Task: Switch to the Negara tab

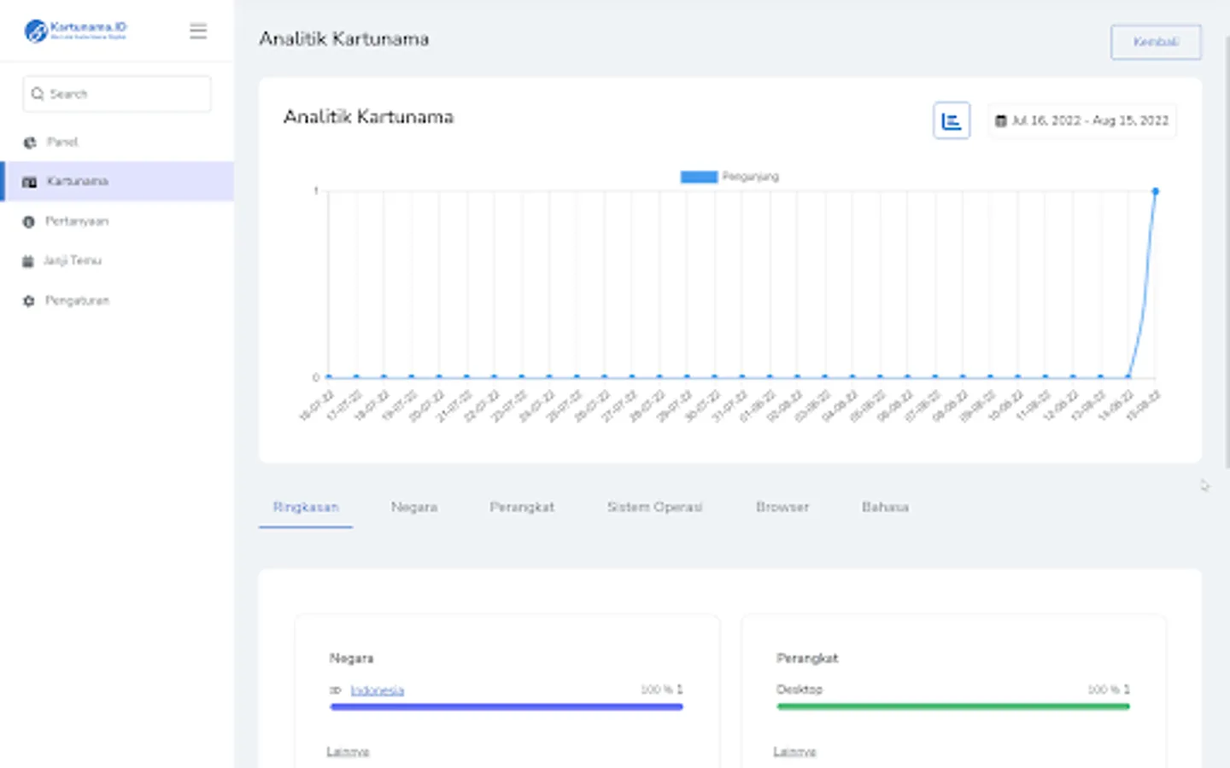Action: pyautogui.click(x=414, y=507)
